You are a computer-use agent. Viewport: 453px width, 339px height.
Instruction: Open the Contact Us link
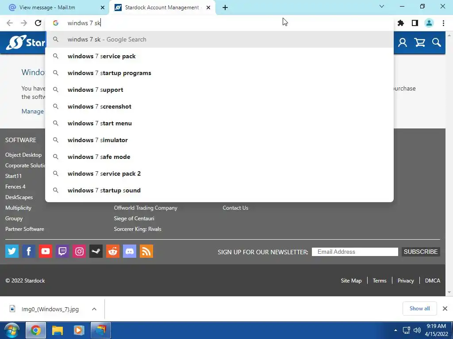click(x=235, y=208)
